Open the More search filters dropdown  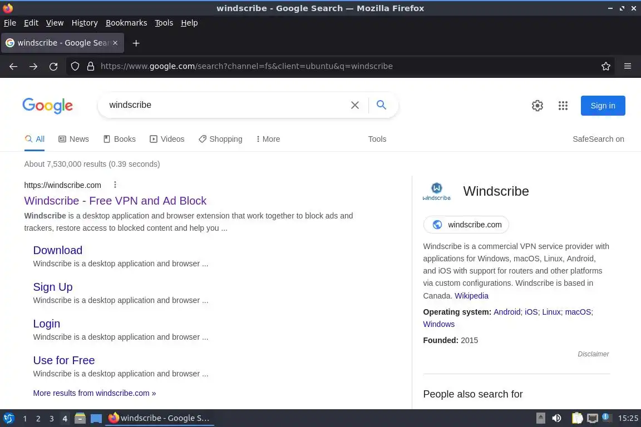(x=268, y=139)
